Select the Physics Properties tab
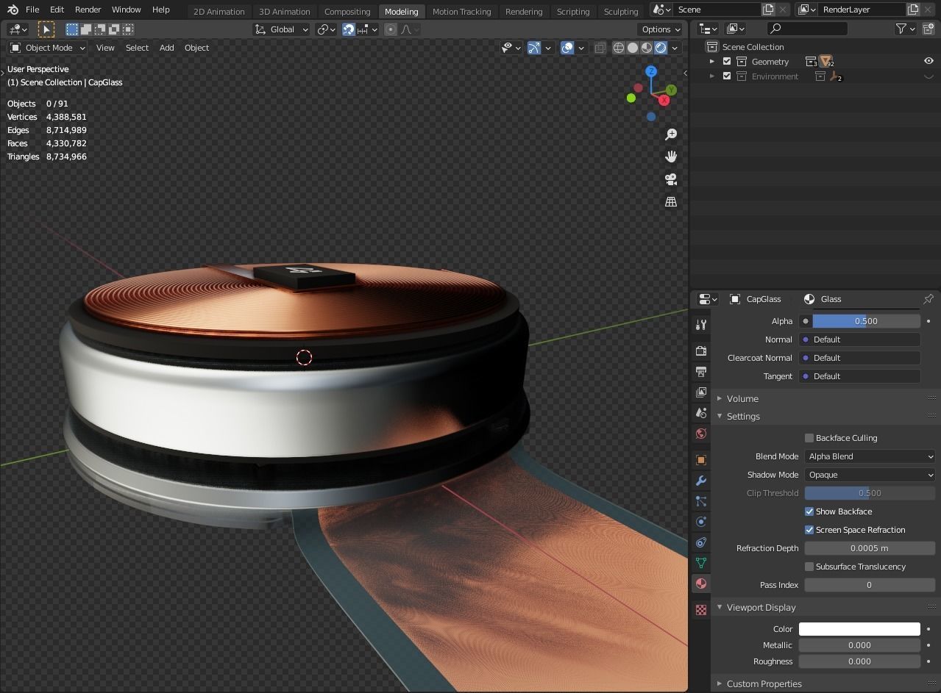 tap(700, 521)
